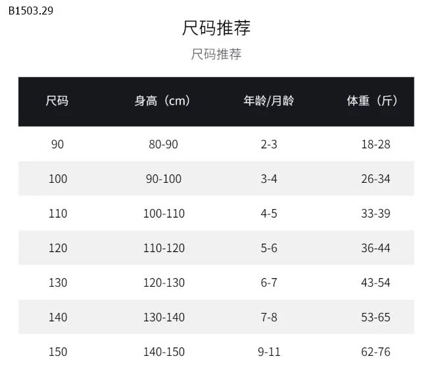Click the 100-110 height cell
The width and height of the screenshot is (438, 386).
(164, 214)
